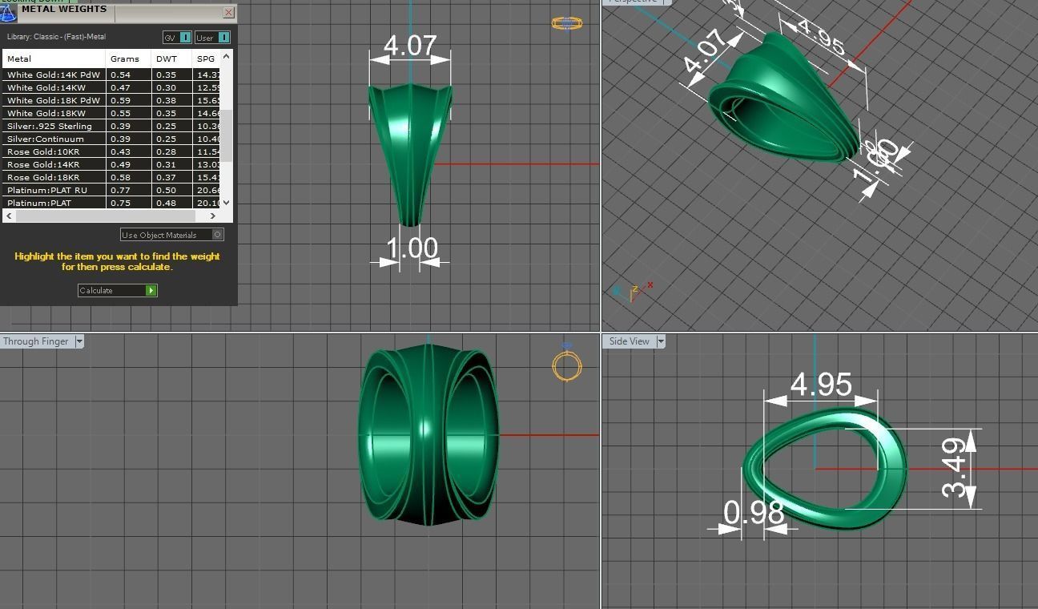The image size is (1038, 609).
Task: Select the Silver:.925 Sterling row
Action: point(111,126)
